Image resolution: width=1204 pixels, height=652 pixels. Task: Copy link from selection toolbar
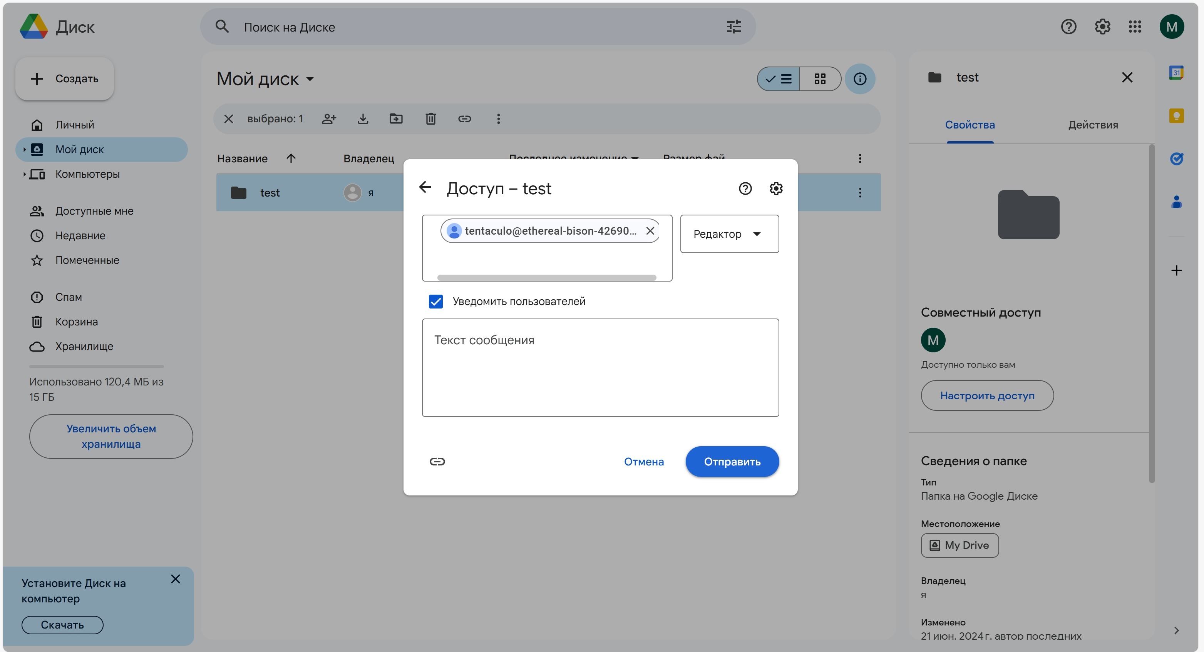point(464,118)
